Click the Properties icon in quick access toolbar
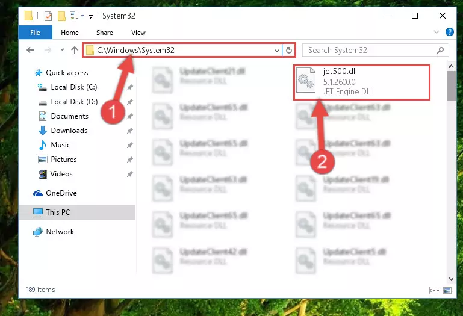The width and height of the screenshot is (463, 316). (48, 16)
